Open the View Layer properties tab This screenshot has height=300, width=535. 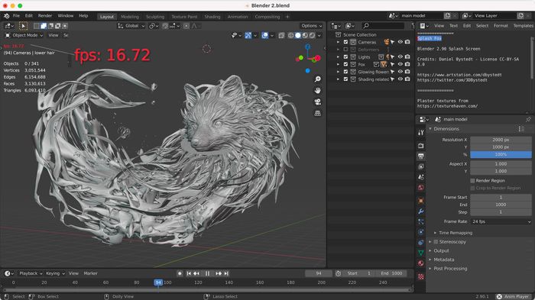click(x=421, y=166)
